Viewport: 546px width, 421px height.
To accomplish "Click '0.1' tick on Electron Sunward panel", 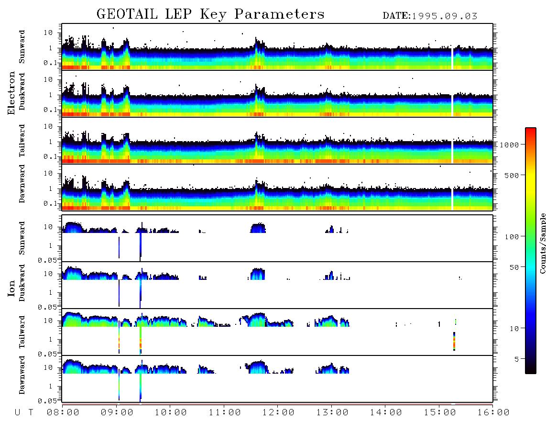I will [50, 63].
